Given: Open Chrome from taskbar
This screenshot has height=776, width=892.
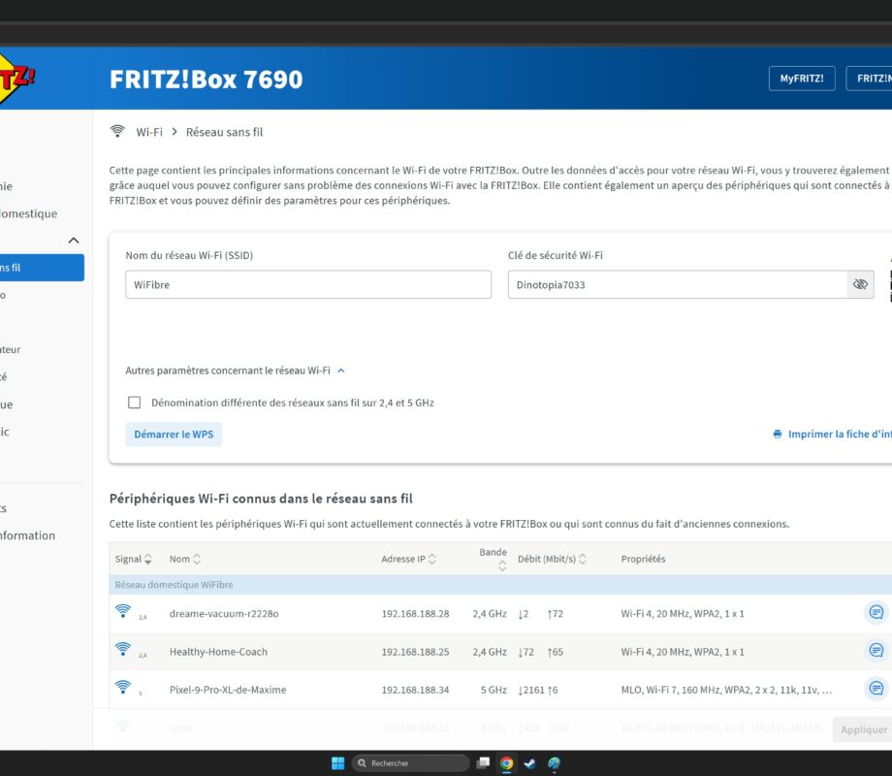Looking at the screenshot, I should 506,763.
